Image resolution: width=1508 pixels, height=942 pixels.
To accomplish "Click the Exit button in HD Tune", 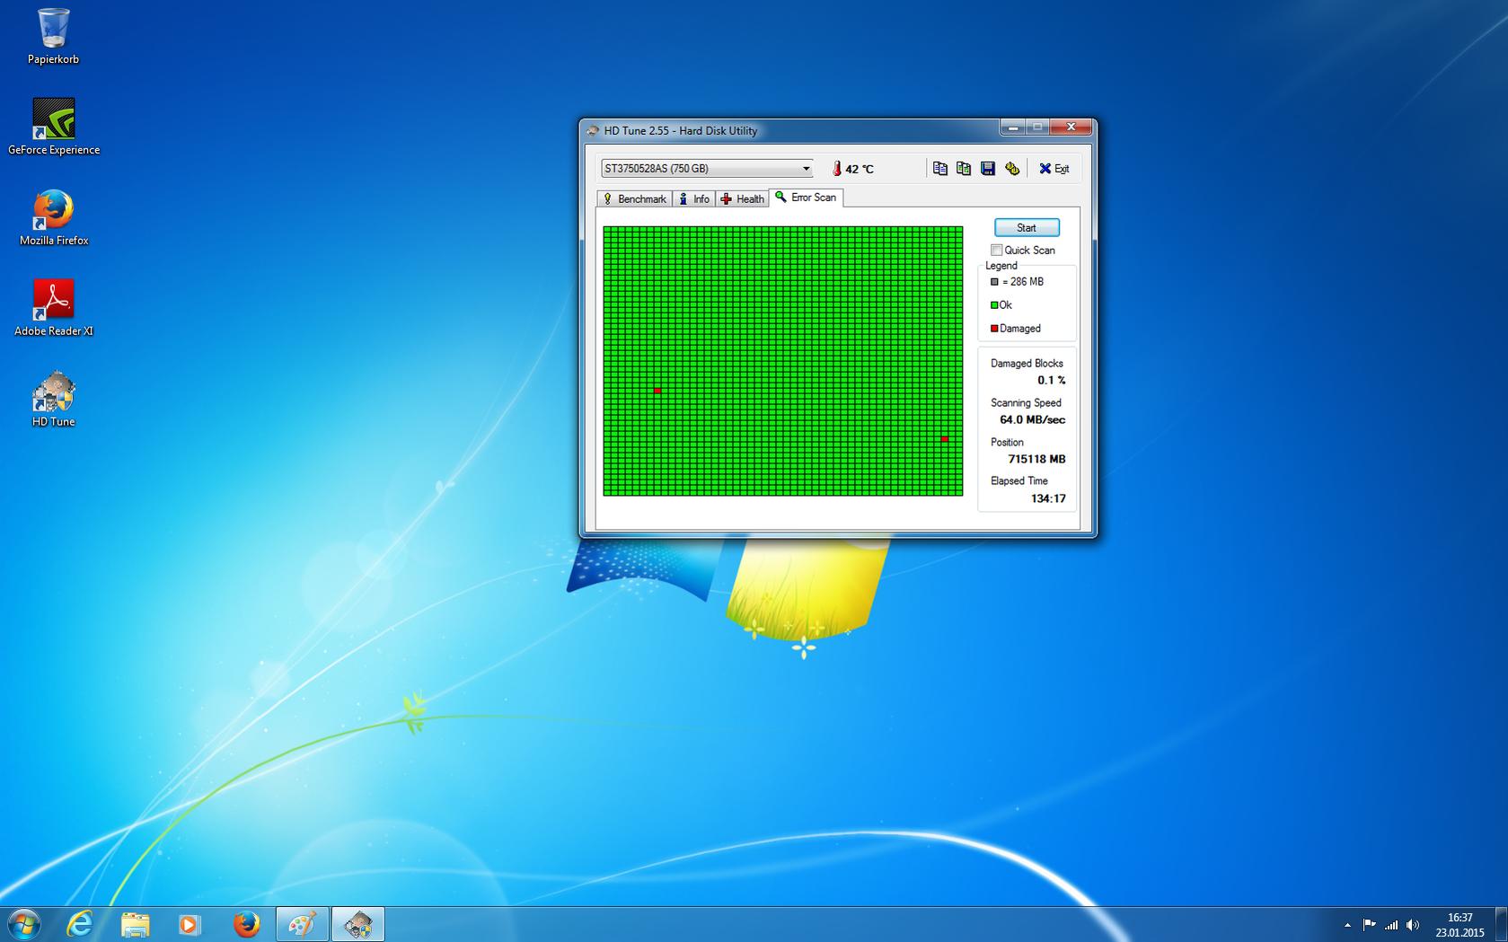I will point(1054,169).
